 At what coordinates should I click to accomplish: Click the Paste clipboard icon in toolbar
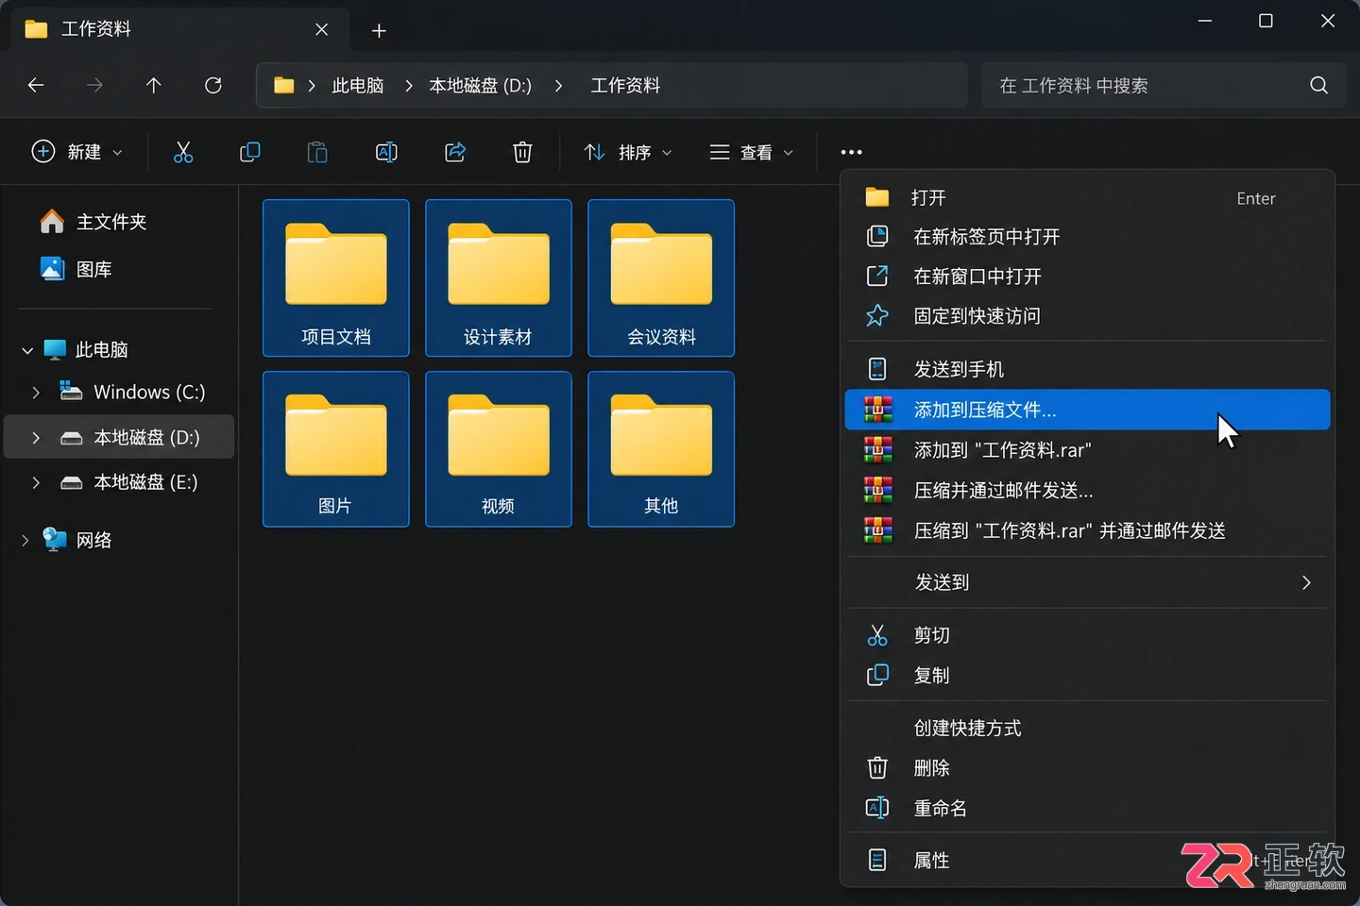click(x=318, y=152)
